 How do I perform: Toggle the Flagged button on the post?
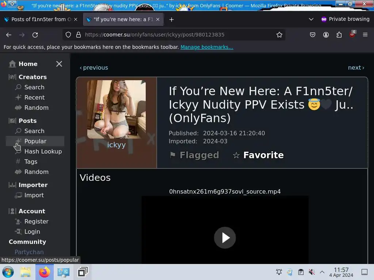click(x=194, y=155)
